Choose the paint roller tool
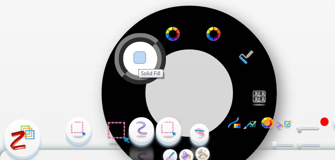 click(246, 57)
